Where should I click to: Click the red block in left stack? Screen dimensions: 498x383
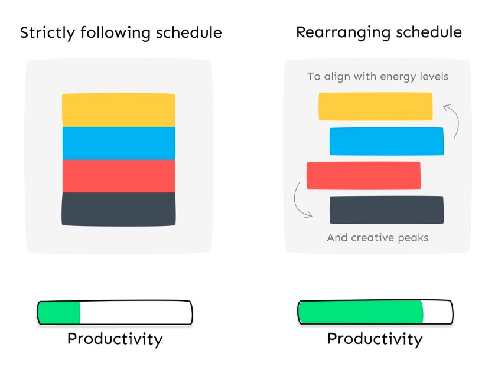[119, 176]
